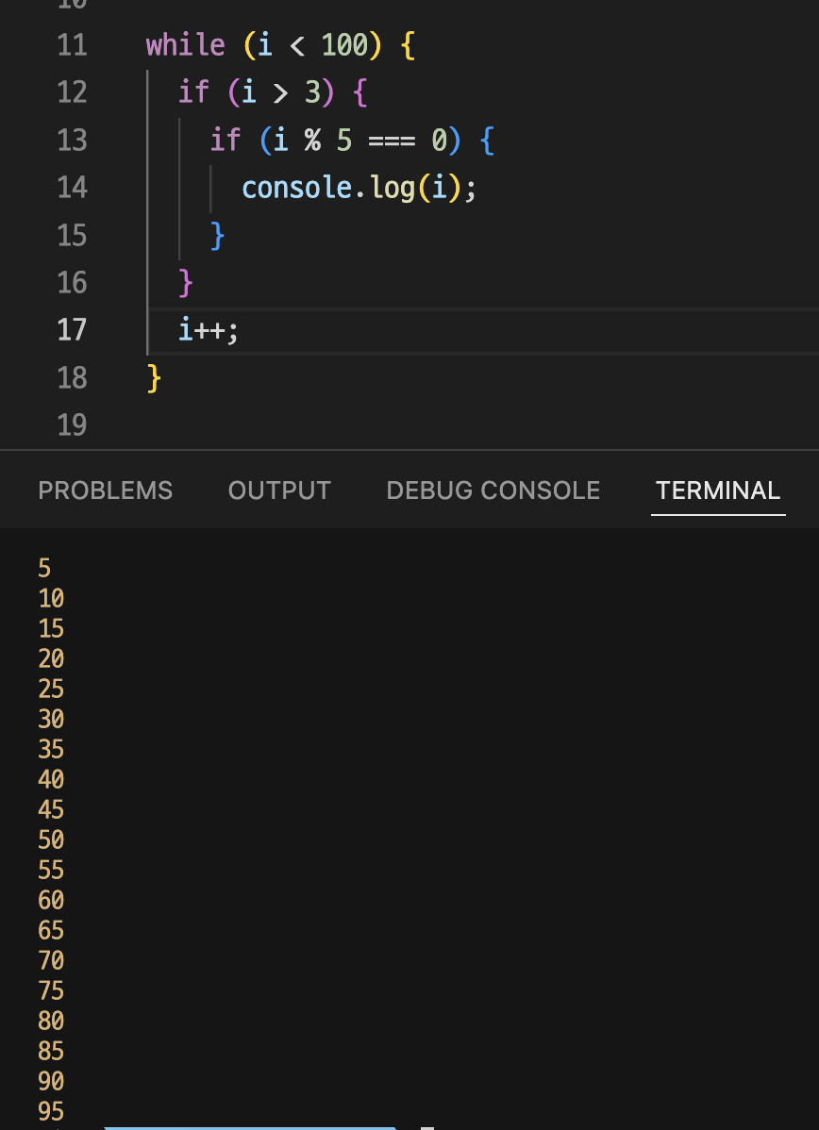Open the OUTPUT panel tab
819x1130 pixels.
click(279, 490)
